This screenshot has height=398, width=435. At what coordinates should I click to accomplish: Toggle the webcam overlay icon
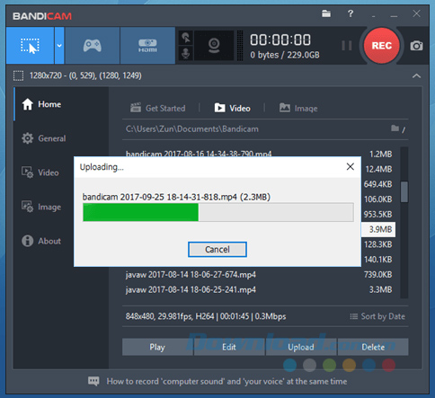pyautogui.click(x=214, y=46)
